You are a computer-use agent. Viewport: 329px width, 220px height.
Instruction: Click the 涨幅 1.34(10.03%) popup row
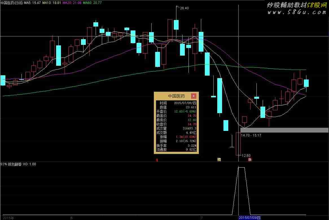[176, 137]
